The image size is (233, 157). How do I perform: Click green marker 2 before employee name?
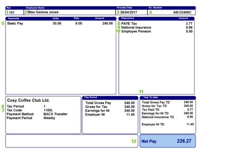pos(26,12)
